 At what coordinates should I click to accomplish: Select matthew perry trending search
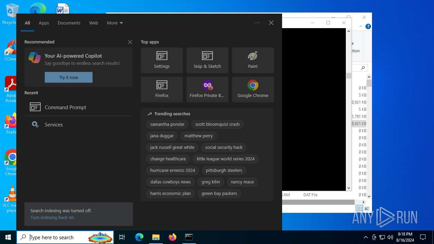pyautogui.click(x=199, y=136)
